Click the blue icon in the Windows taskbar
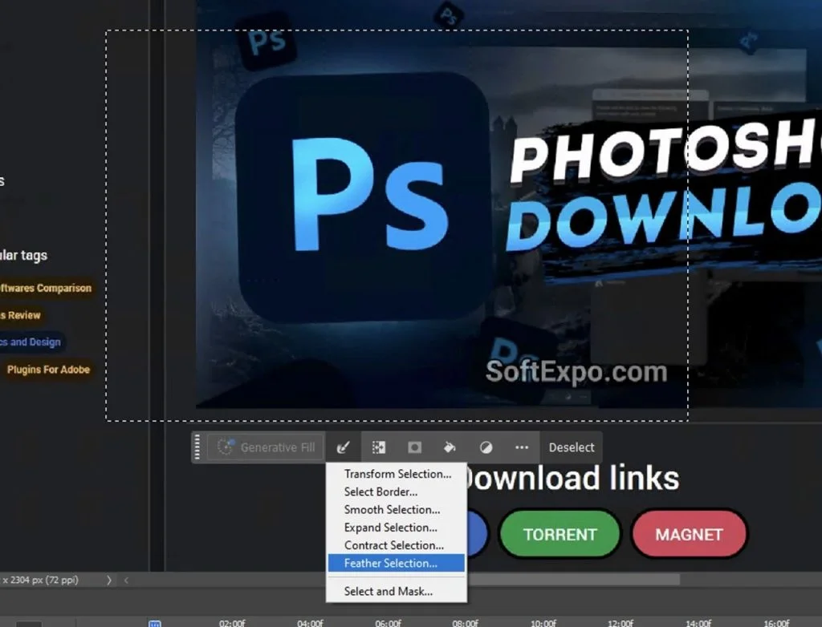The image size is (822, 627). [x=154, y=621]
